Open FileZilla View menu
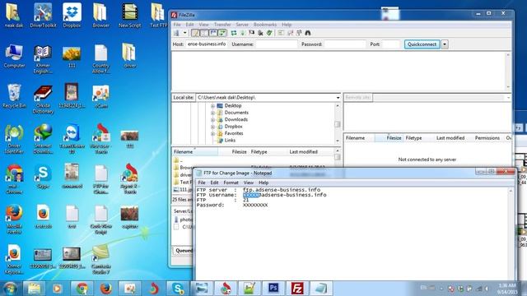Screen dimensions: 527x296 [203, 25]
